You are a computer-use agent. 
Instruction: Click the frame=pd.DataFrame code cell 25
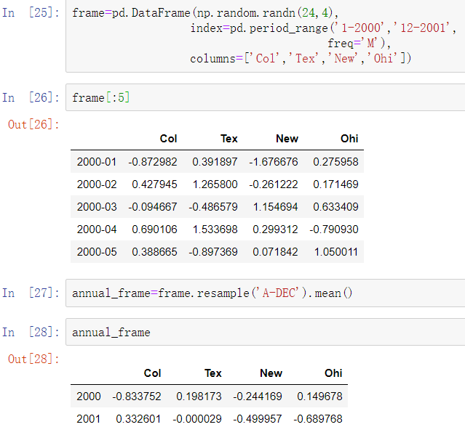tap(266, 36)
